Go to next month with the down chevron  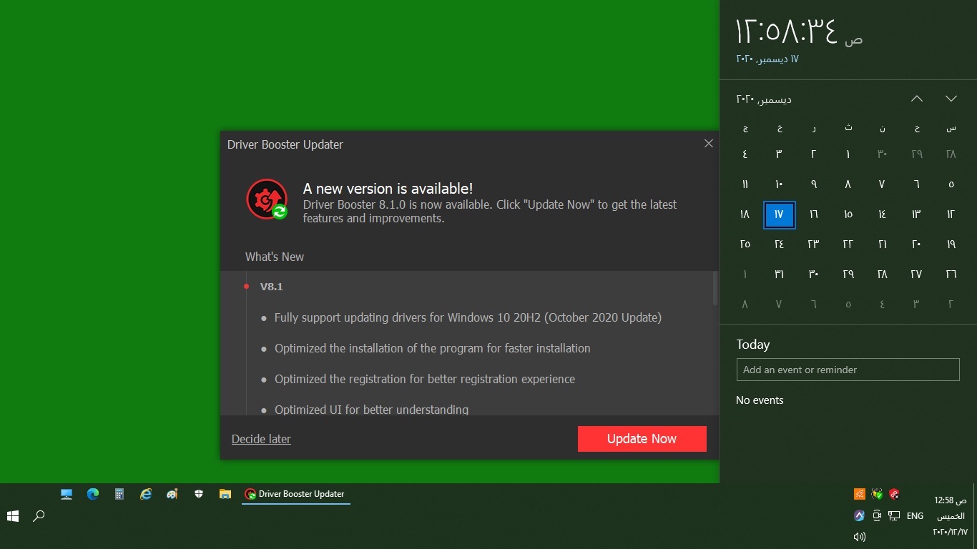[951, 99]
